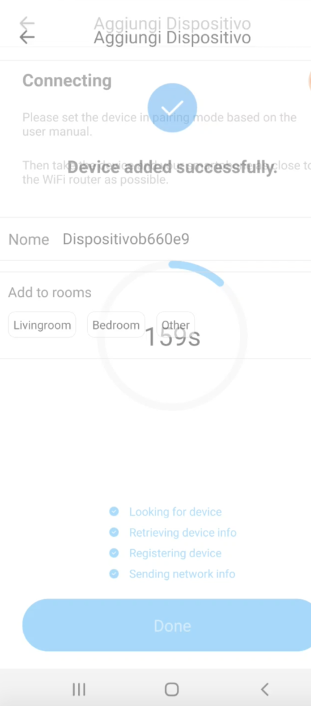
Task: Select the Bedroom room chip
Action: (116, 325)
